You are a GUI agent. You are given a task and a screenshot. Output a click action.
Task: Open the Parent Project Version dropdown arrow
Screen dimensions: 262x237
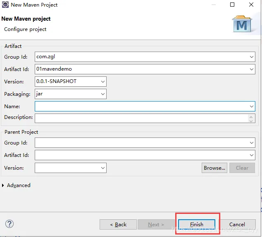coord(103,168)
